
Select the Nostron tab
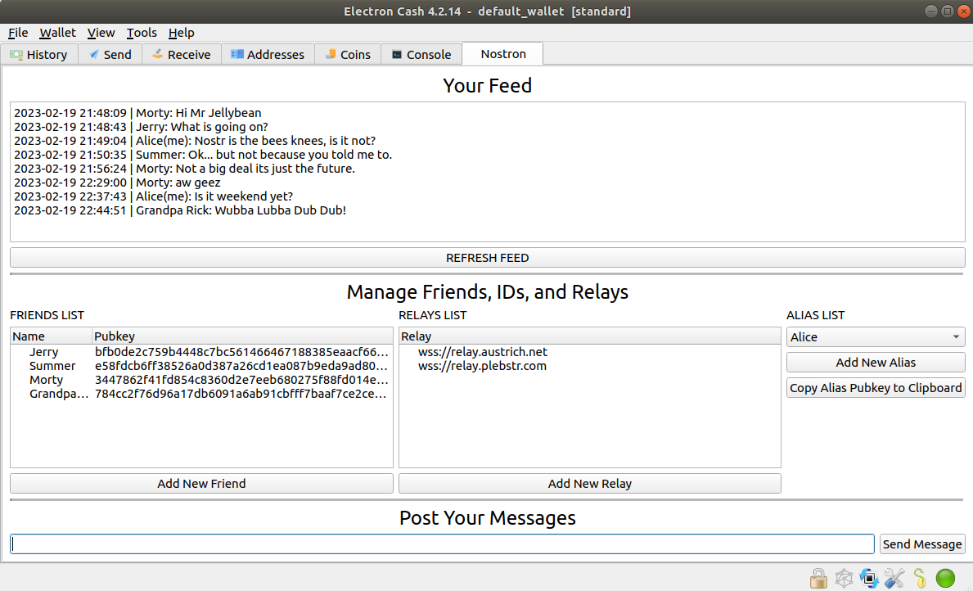[502, 53]
